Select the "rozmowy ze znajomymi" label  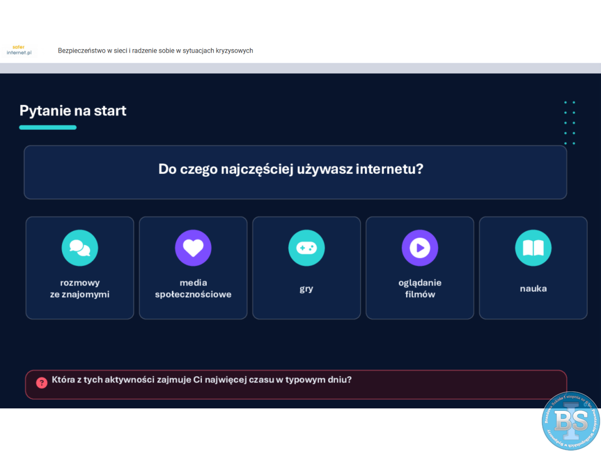pos(80,289)
